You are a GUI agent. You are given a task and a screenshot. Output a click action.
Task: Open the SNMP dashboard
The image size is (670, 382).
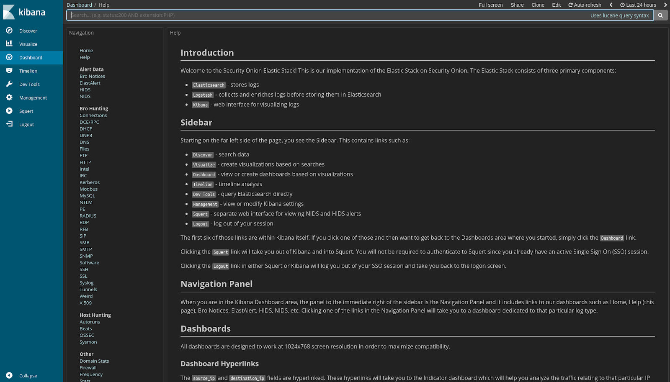86,256
